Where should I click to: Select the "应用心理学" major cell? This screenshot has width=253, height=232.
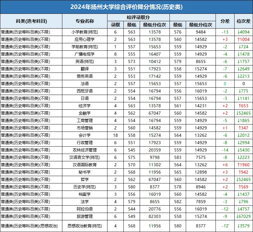(85, 39)
